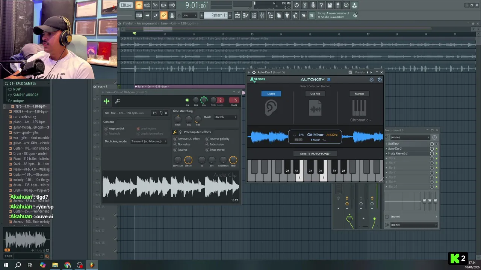Expand the HalfTime slot arrow in the mixer
The image size is (481, 270).
(x=386, y=144)
